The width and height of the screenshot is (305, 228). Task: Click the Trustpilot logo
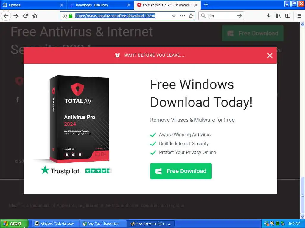coord(60,171)
